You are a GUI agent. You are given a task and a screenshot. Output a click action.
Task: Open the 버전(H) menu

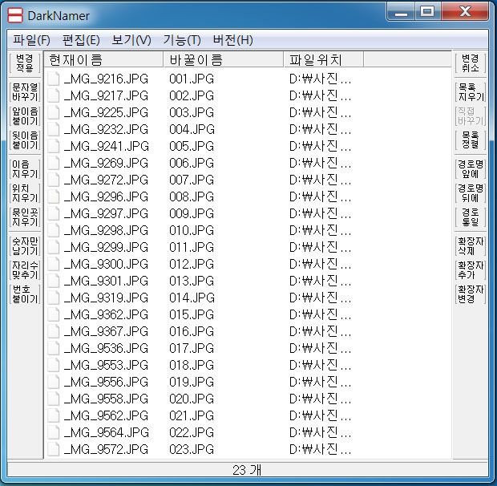point(233,40)
